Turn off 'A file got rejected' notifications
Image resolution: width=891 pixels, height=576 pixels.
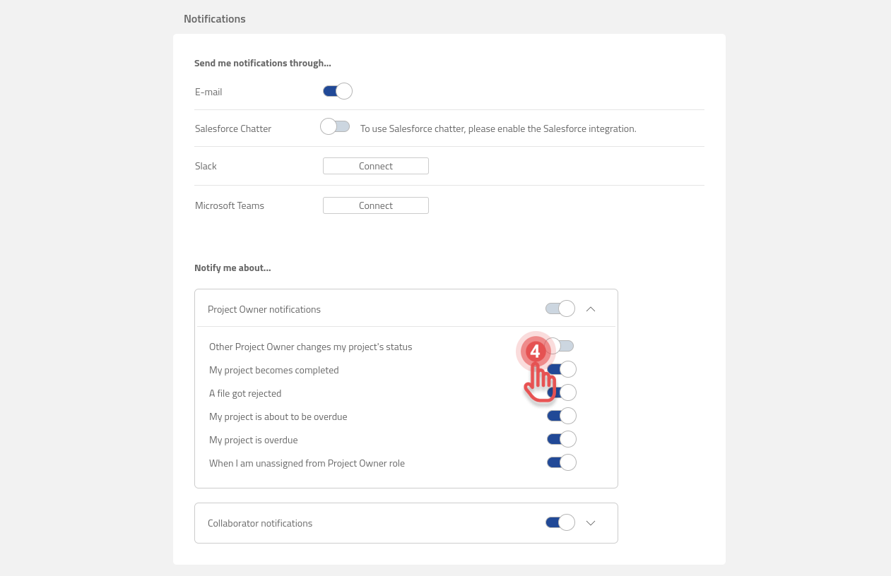(562, 392)
